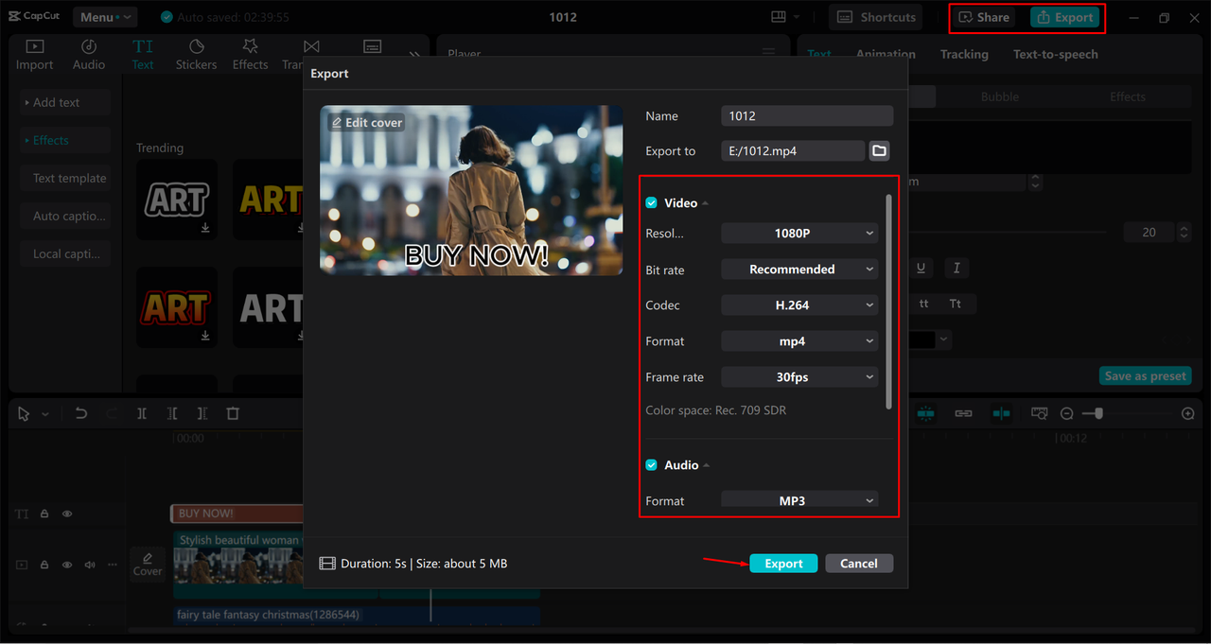This screenshot has width=1211, height=644.
Task: Click the Save as preset button
Action: pos(1146,375)
